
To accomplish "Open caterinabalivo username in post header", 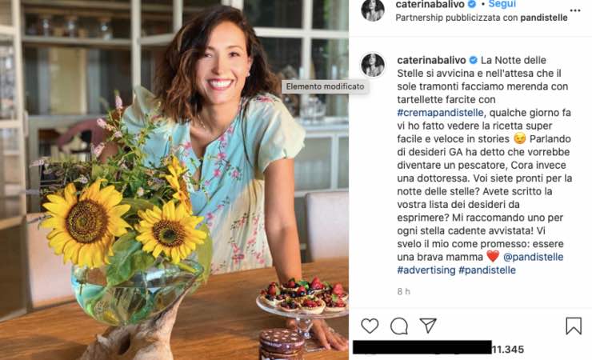I will click(x=430, y=4).
